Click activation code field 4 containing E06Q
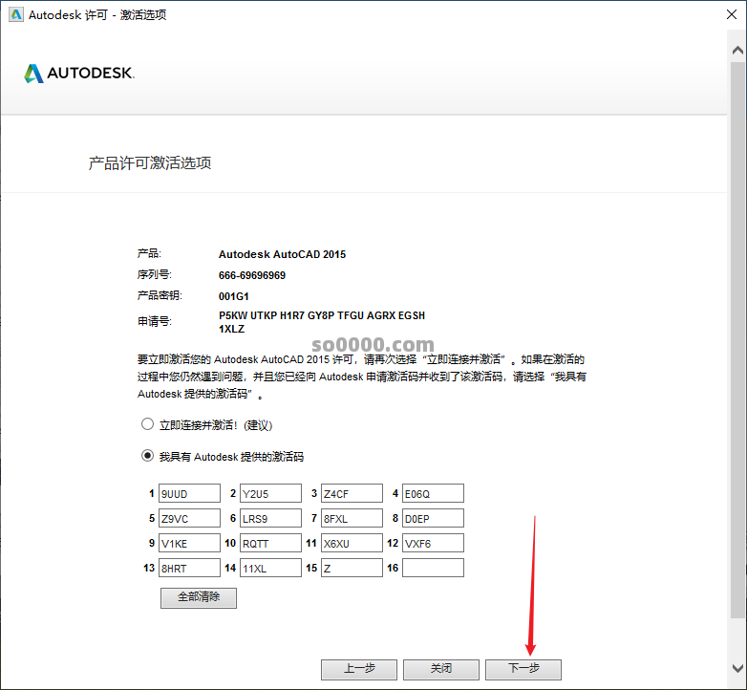Image resolution: width=747 pixels, height=690 pixels. point(433,493)
